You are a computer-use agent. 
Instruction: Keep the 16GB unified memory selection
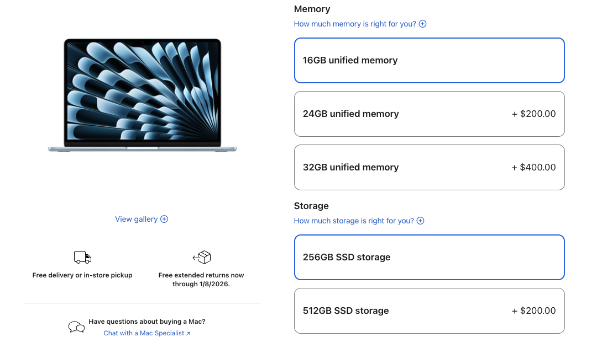430,60
